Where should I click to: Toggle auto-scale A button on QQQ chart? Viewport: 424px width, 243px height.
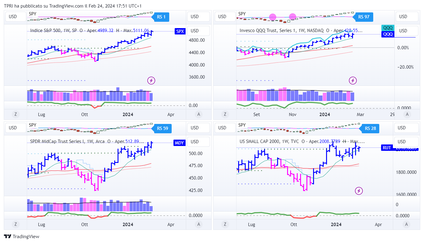[x=407, y=114]
